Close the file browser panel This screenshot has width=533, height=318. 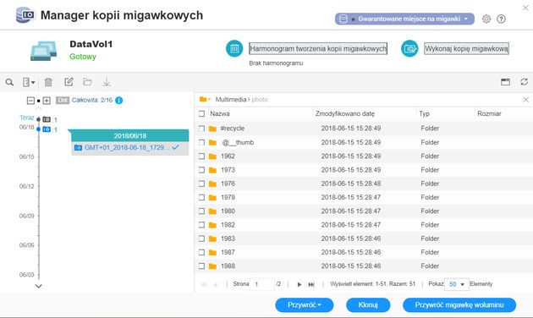click(525, 100)
